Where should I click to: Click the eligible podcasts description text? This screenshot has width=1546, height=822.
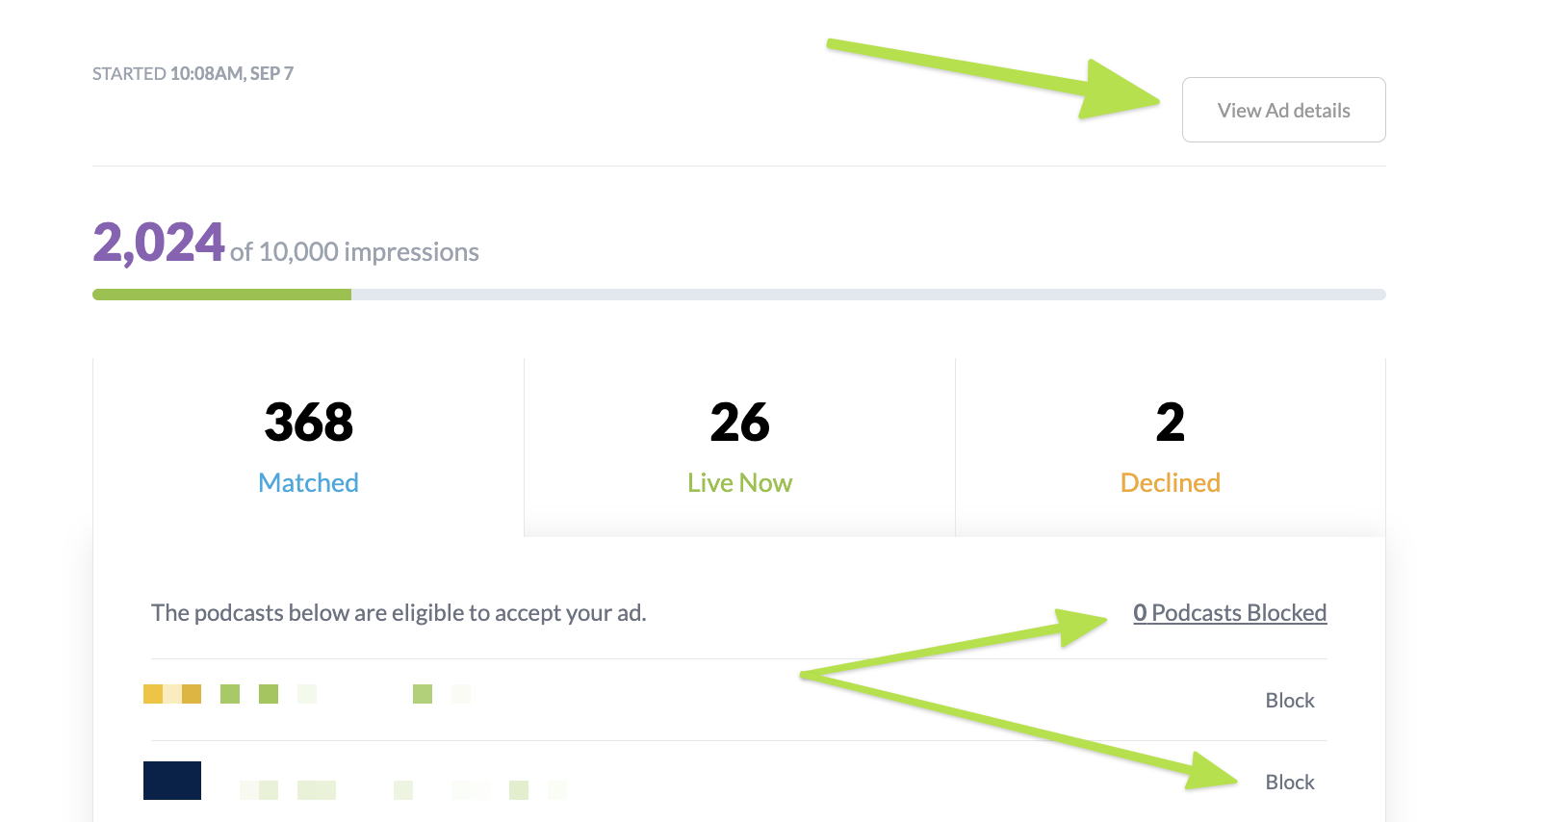(399, 613)
